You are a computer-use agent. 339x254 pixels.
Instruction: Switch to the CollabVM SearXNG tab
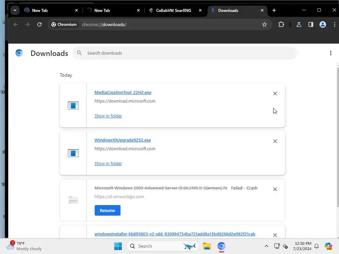(175, 10)
